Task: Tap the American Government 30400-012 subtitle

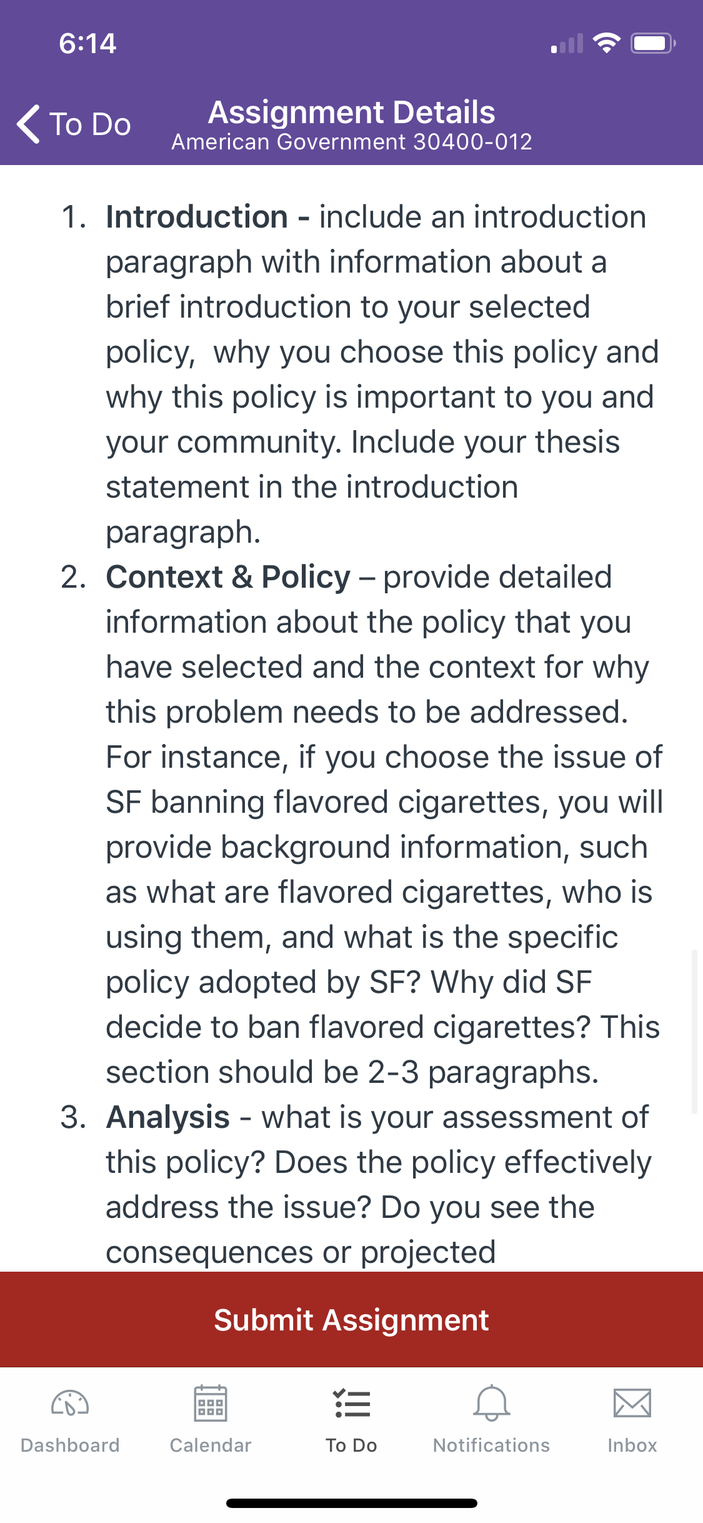Action: click(352, 142)
